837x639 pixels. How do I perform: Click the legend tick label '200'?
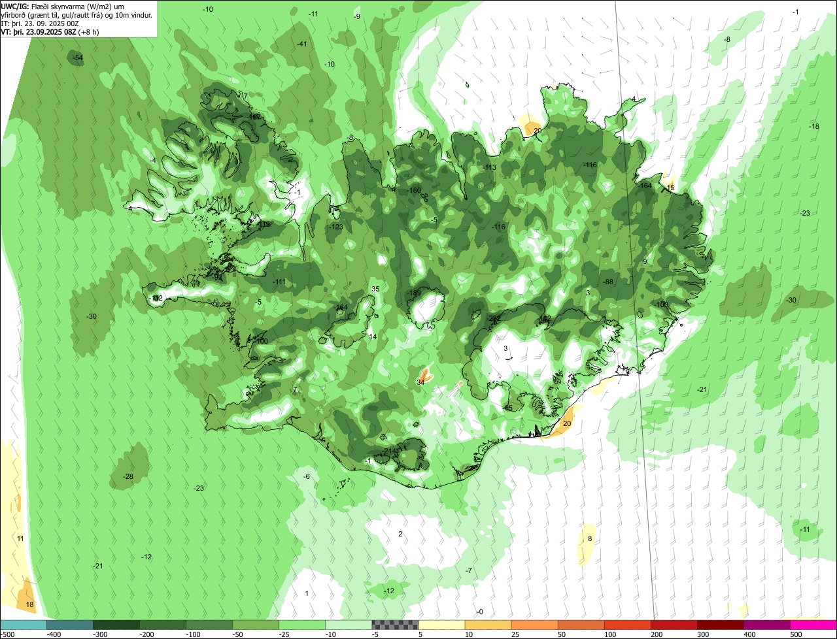click(656, 634)
